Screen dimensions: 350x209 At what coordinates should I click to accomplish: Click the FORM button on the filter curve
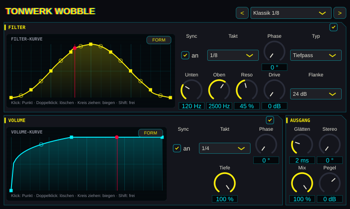point(159,40)
